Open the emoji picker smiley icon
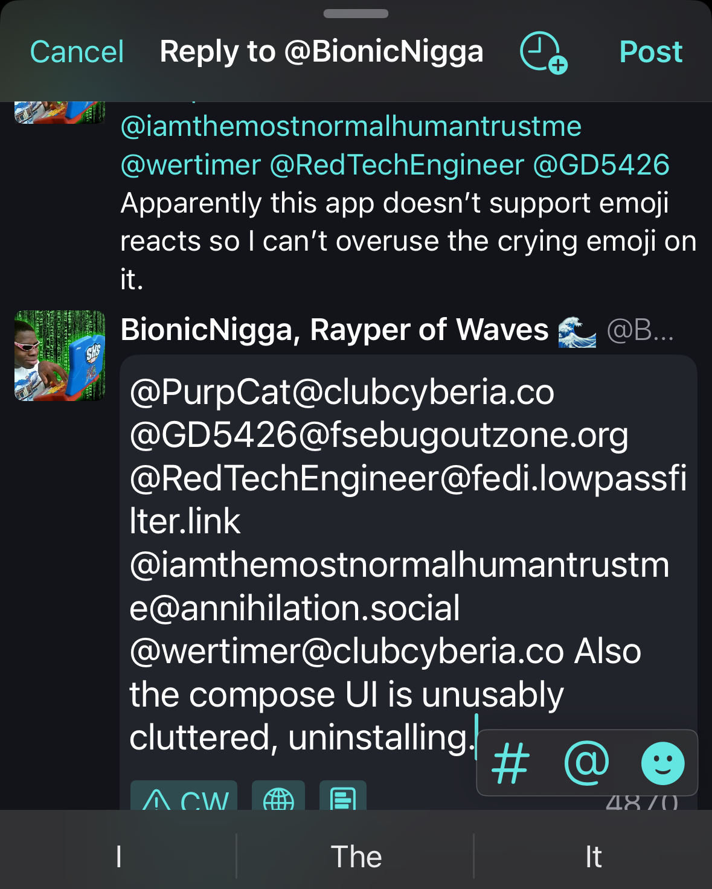Viewport: 712px width, 889px height. tap(662, 763)
